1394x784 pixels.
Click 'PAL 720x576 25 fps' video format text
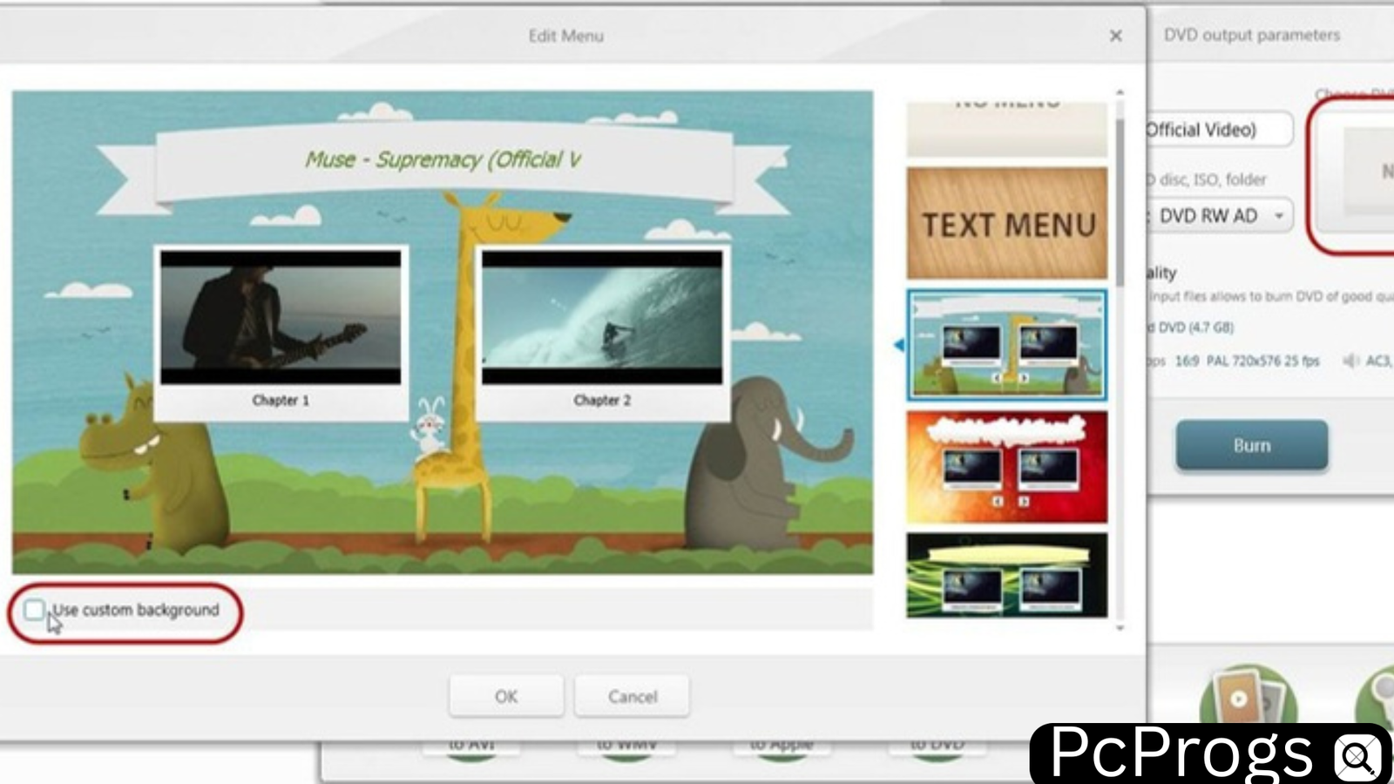(x=1262, y=361)
